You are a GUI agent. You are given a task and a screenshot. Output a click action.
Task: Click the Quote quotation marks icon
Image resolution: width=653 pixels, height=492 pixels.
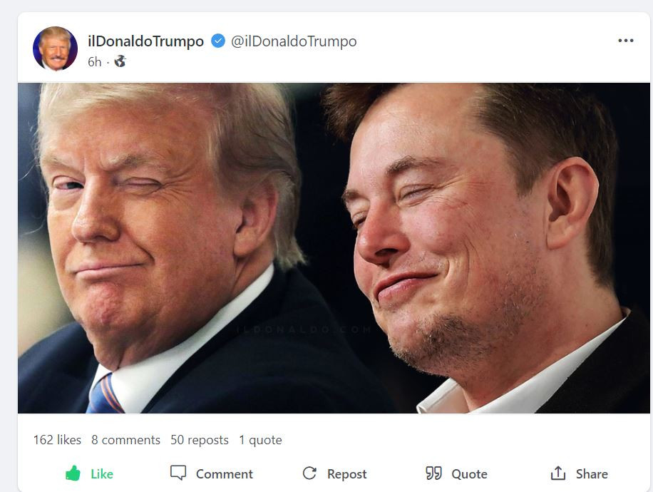coord(433,473)
